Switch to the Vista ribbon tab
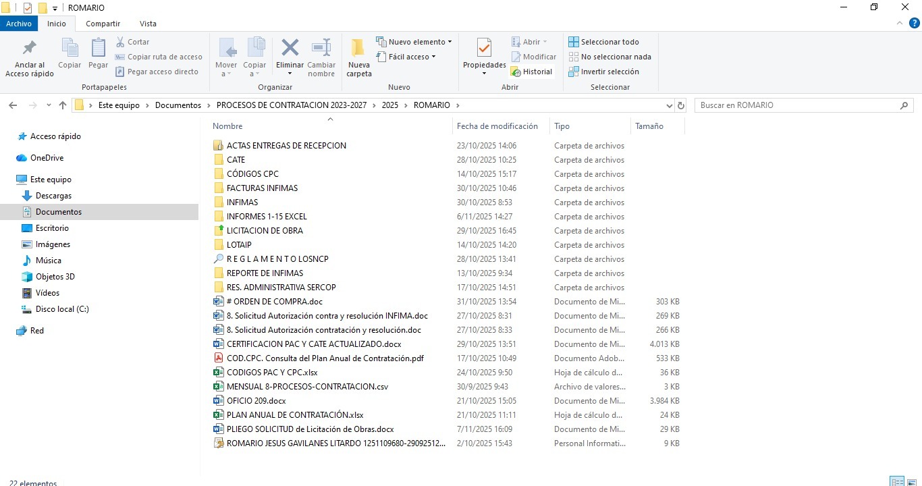 pos(148,24)
